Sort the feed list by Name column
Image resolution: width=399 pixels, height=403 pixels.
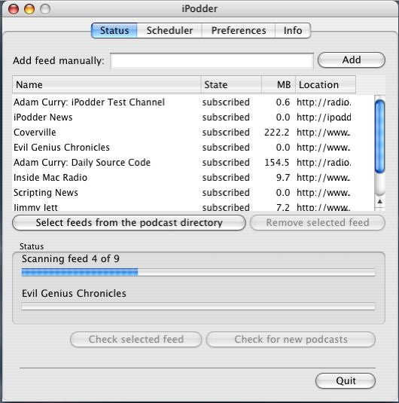point(106,84)
